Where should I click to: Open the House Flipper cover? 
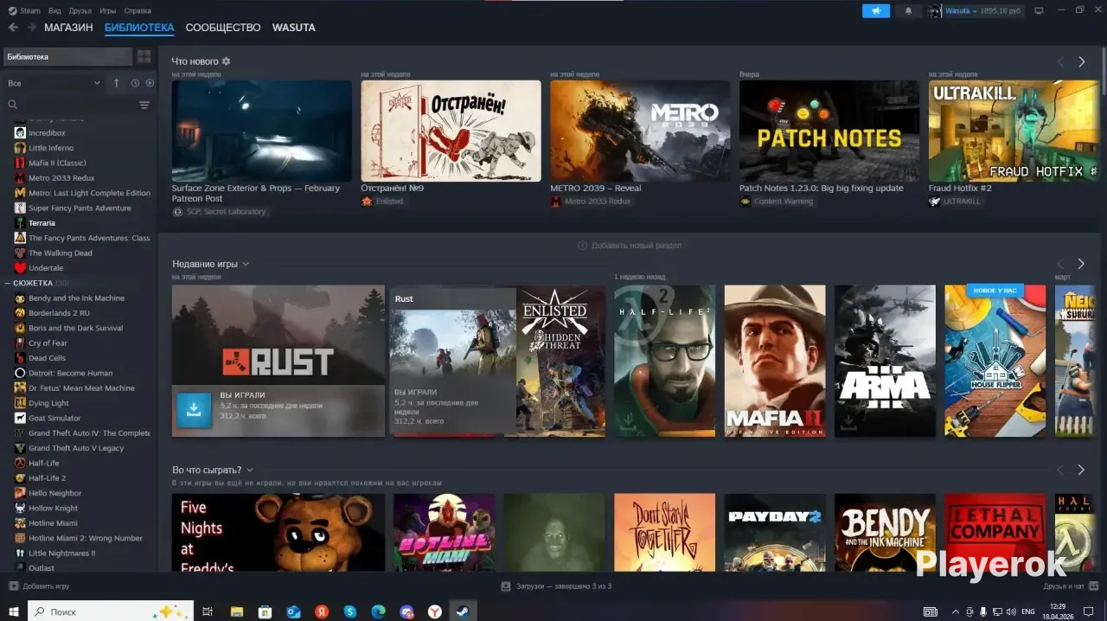point(995,361)
